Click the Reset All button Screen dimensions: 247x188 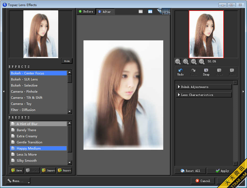click(x=190, y=171)
